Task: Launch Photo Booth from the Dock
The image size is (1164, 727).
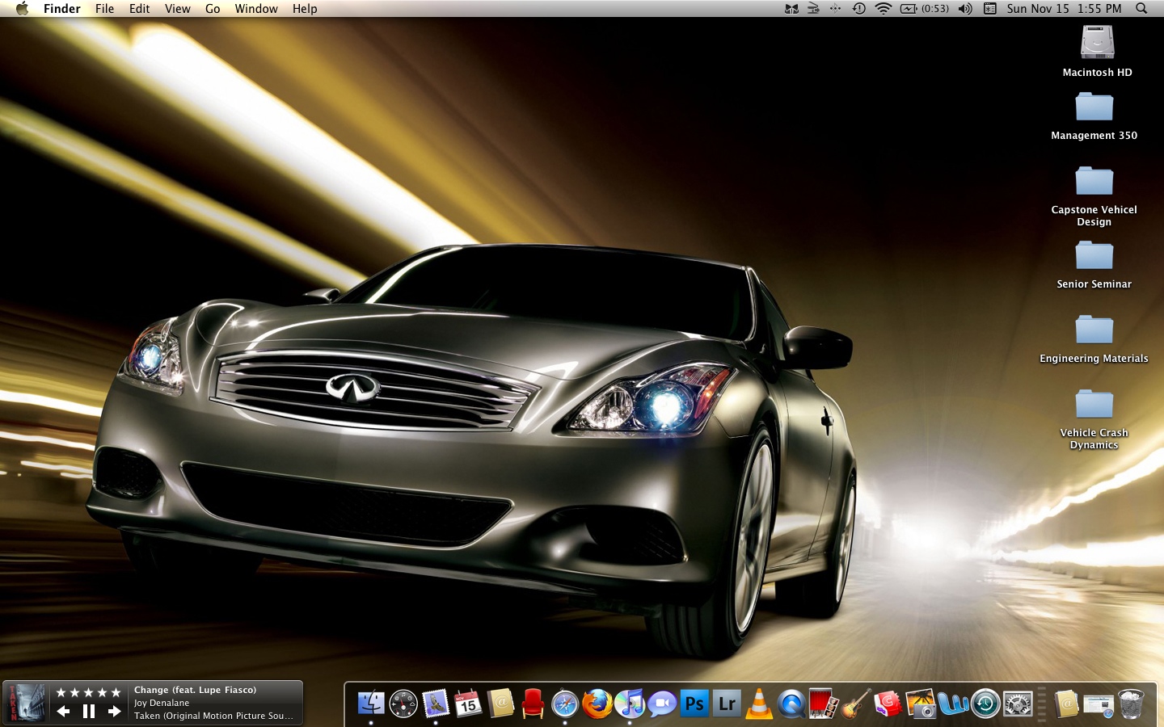Action: [x=824, y=704]
